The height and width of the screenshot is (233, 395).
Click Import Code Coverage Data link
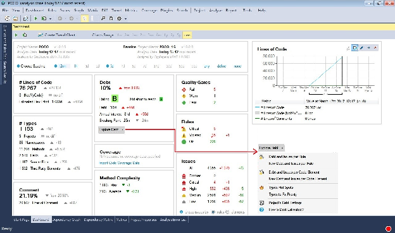coord(120,163)
